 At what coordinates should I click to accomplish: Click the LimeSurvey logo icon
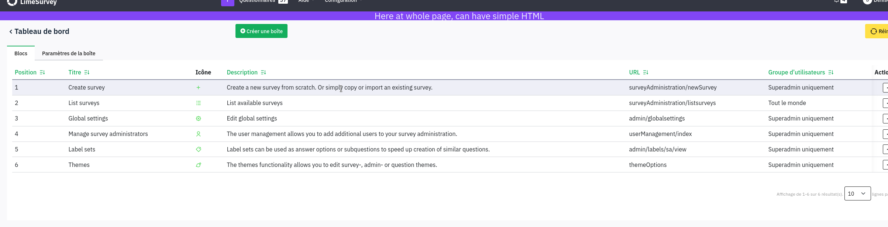[x=12, y=2]
